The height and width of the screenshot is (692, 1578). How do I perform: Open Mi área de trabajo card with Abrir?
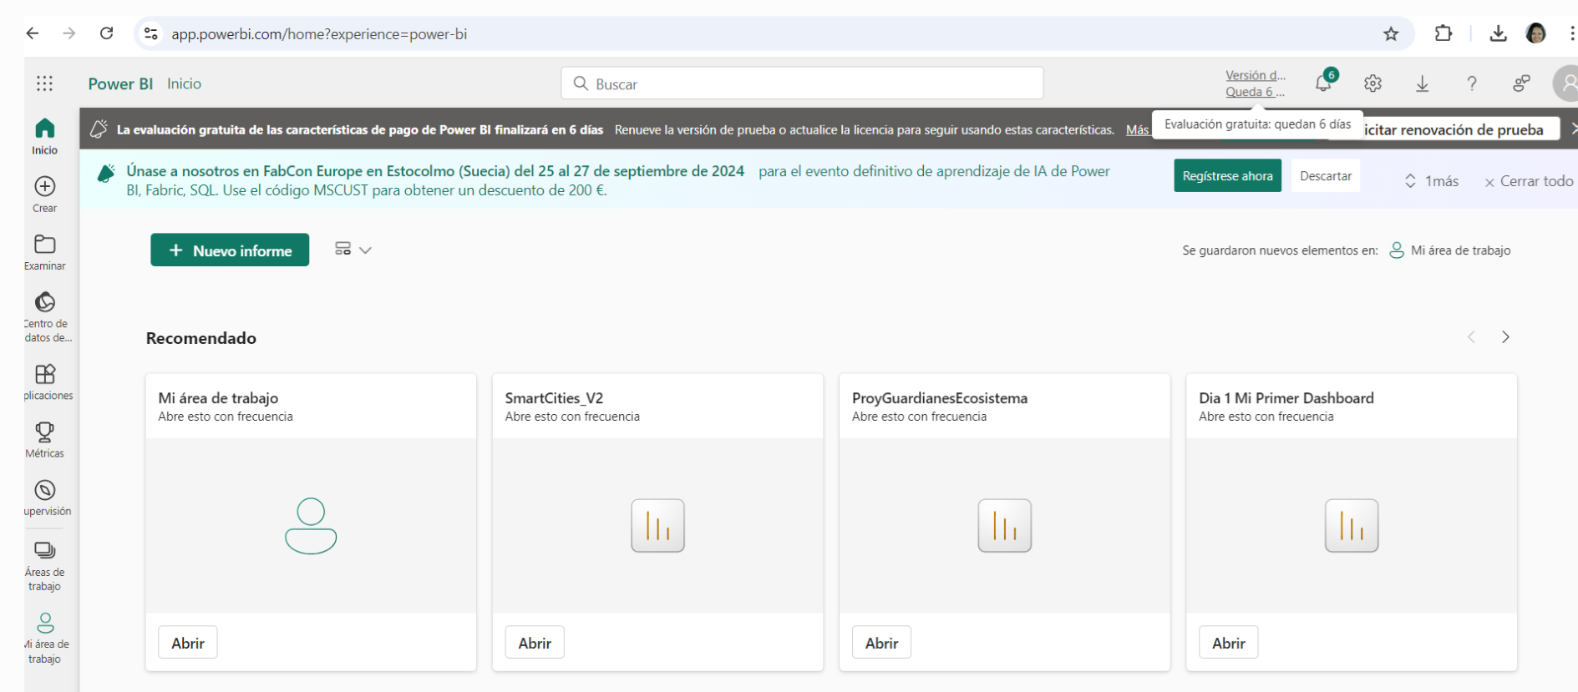pos(188,643)
